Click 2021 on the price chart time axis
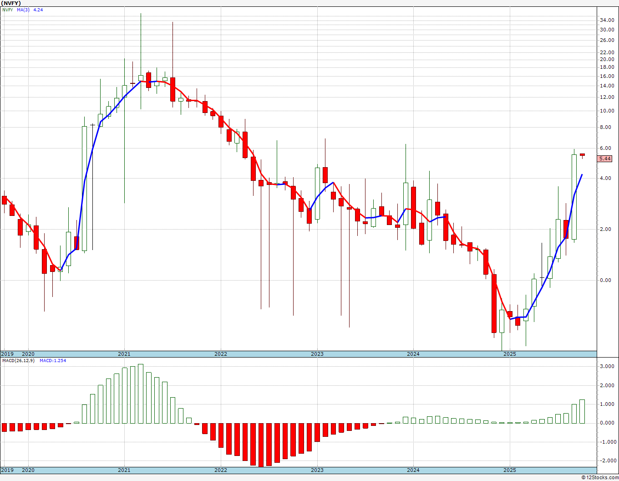 (x=124, y=354)
